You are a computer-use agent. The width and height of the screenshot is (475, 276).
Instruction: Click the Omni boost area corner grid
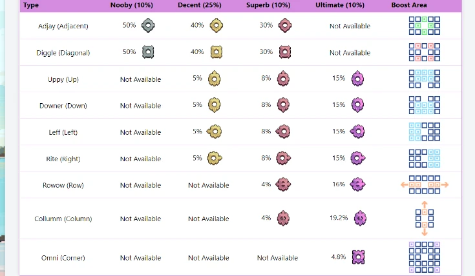425,257
